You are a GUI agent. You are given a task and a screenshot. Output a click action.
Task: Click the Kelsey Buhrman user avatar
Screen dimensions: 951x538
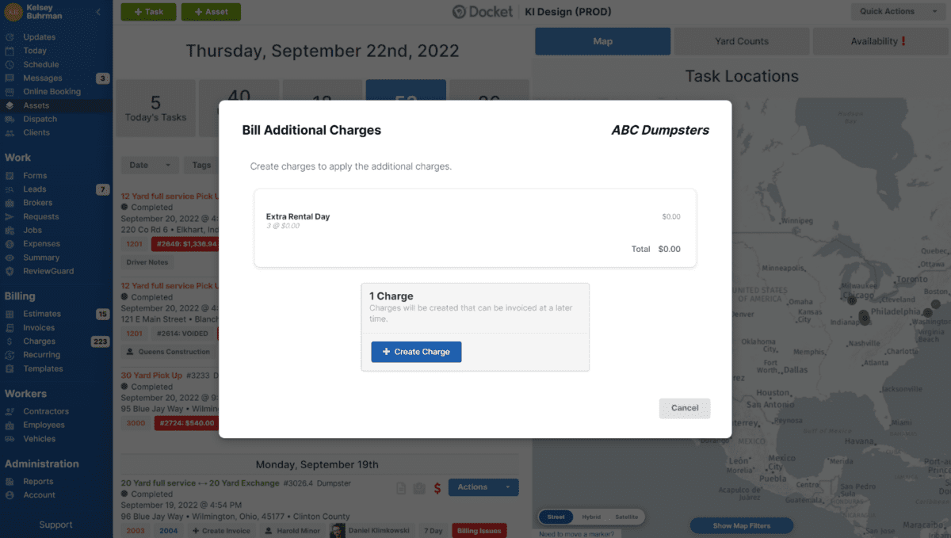pyautogui.click(x=13, y=13)
